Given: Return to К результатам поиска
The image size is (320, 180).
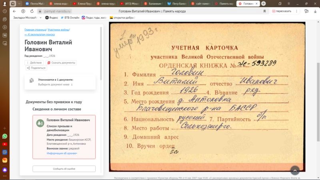Looking at the screenshot, I should point(40,34).
